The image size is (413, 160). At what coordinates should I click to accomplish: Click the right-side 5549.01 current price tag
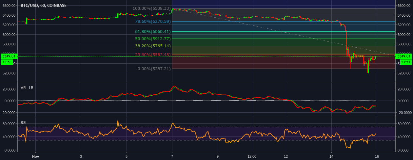(404, 56)
